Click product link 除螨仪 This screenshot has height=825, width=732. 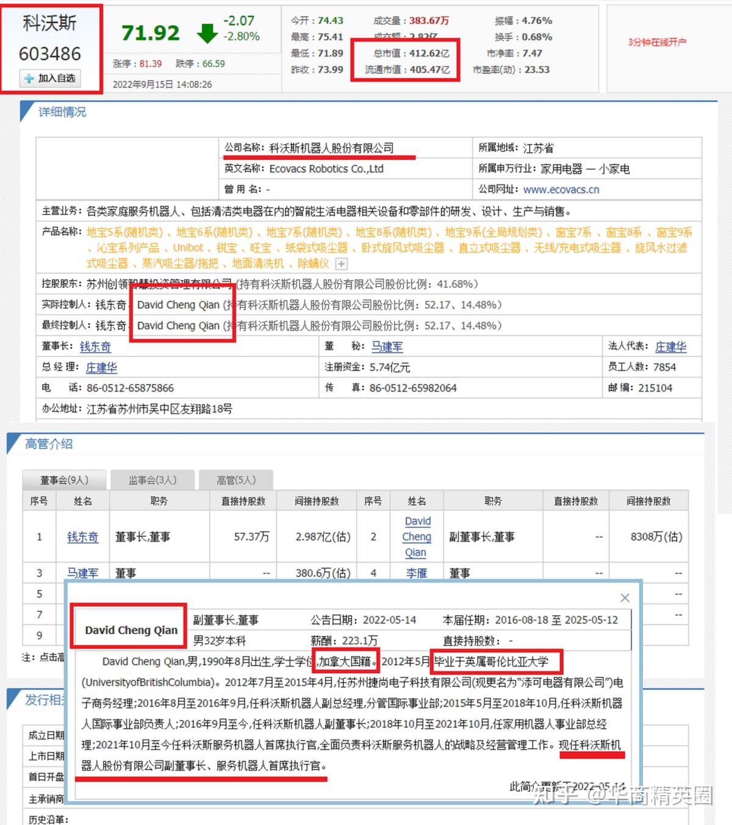(314, 264)
